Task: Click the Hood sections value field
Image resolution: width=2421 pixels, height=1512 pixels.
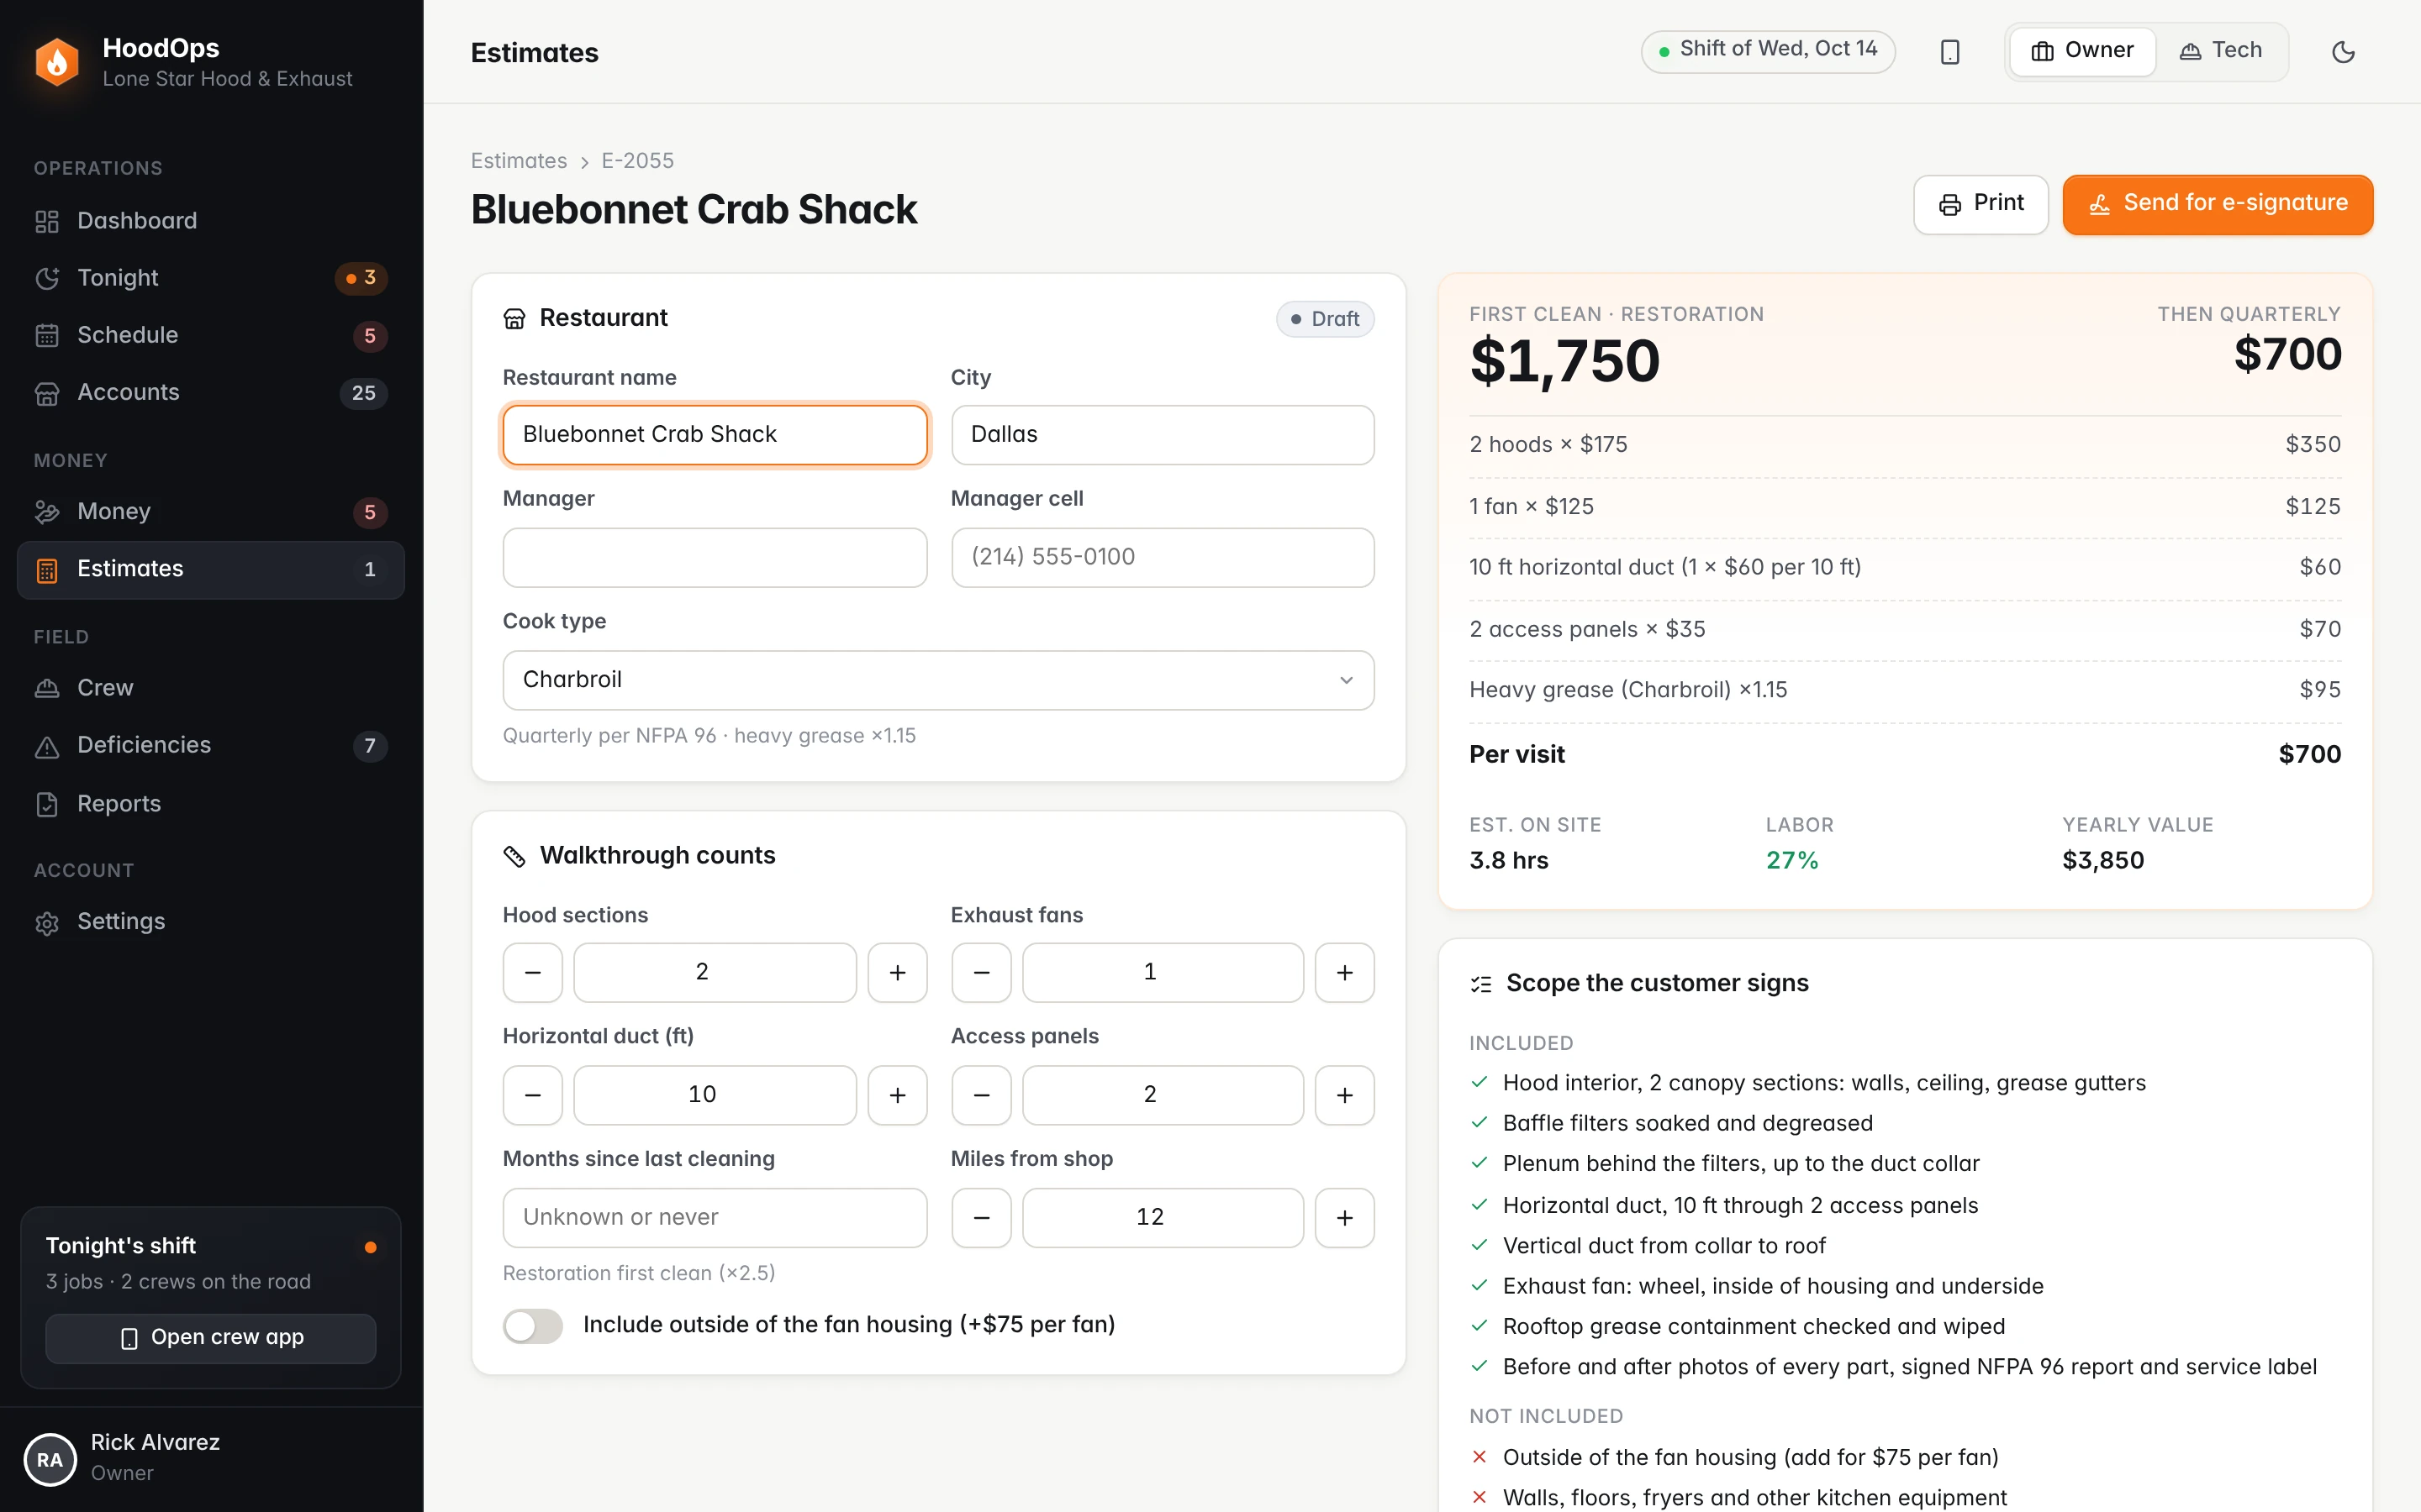Action: tap(715, 972)
